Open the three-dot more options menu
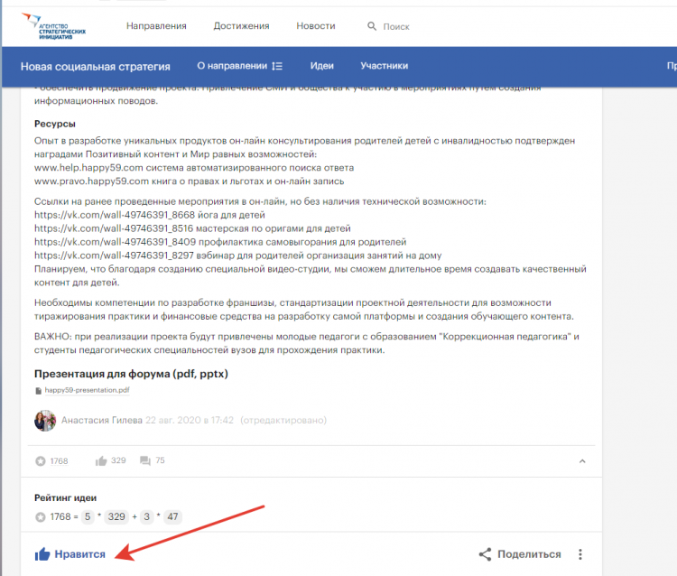 click(580, 554)
